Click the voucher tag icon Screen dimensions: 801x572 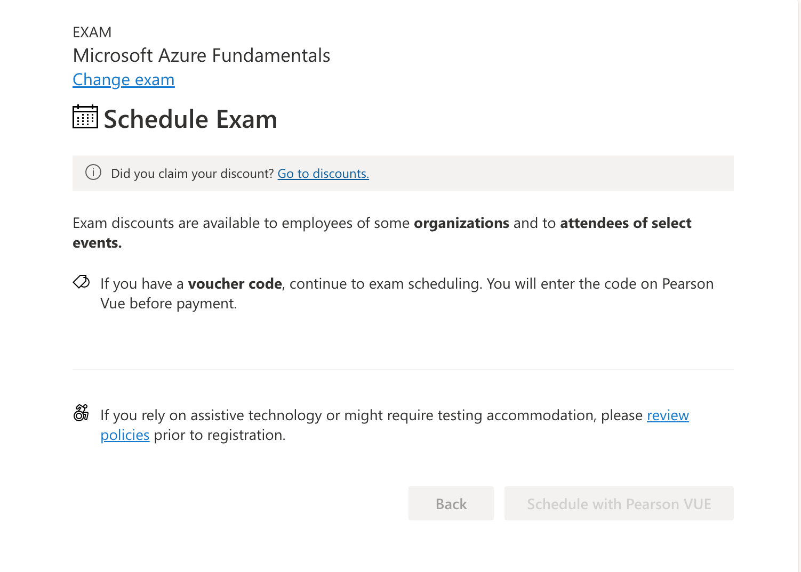[x=81, y=282]
